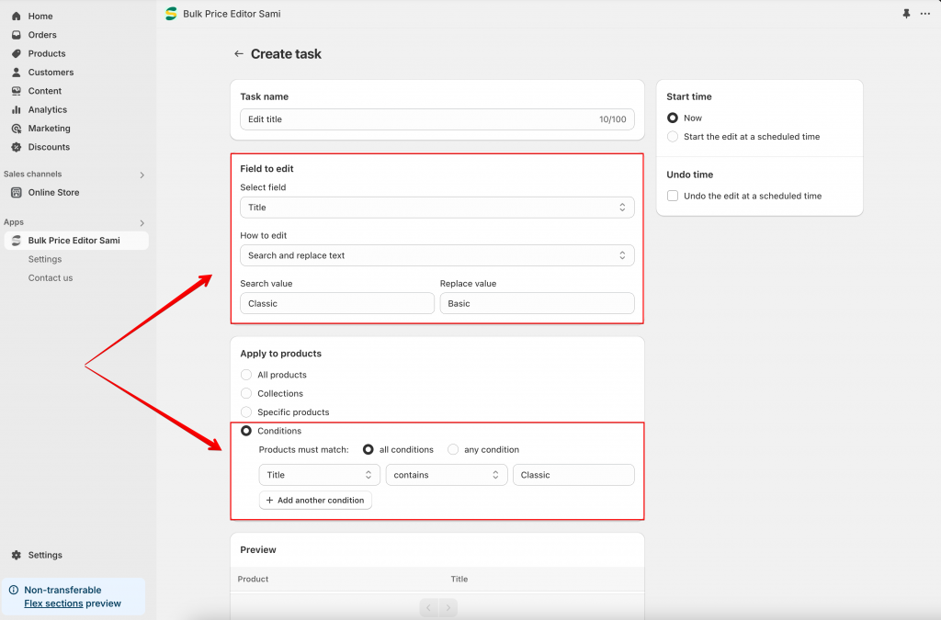Click the Replace value field containing Basic
Screen dimensions: 941x620
(537, 303)
